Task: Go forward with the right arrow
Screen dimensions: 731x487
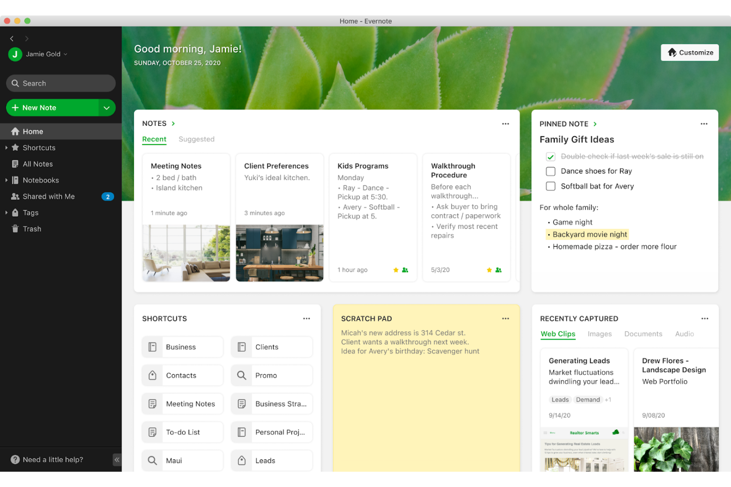Action: click(x=27, y=38)
